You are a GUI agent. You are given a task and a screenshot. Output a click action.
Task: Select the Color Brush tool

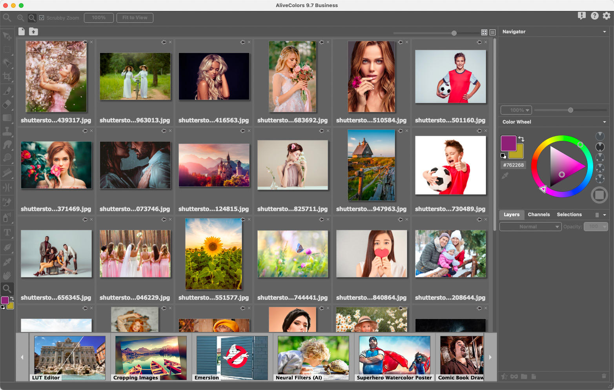7,91
